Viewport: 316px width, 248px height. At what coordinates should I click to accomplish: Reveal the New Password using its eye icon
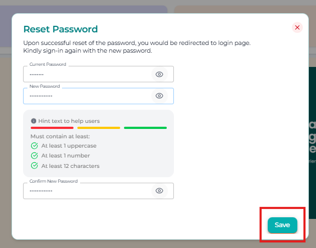click(159, 96)
